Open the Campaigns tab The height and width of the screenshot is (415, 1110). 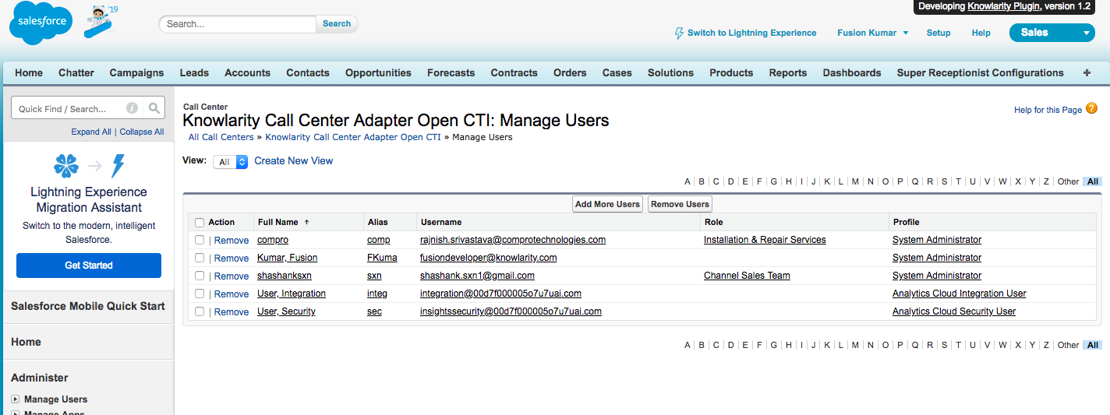tap(136, 72)
